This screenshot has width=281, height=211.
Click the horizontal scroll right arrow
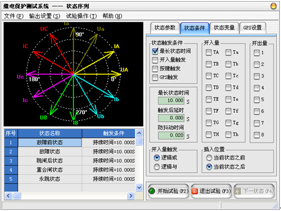pyautogui.click(x=131, y=196)
